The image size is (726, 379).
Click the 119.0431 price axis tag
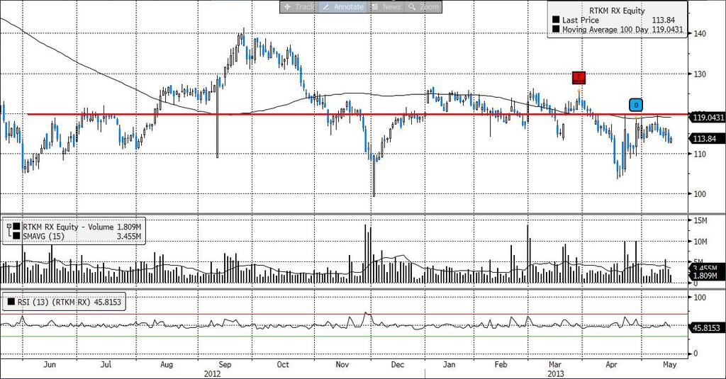pos(708,118)
